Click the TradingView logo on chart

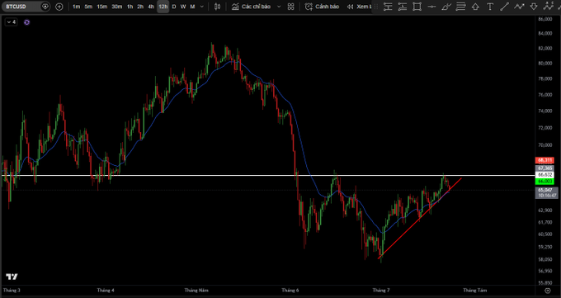12,277
